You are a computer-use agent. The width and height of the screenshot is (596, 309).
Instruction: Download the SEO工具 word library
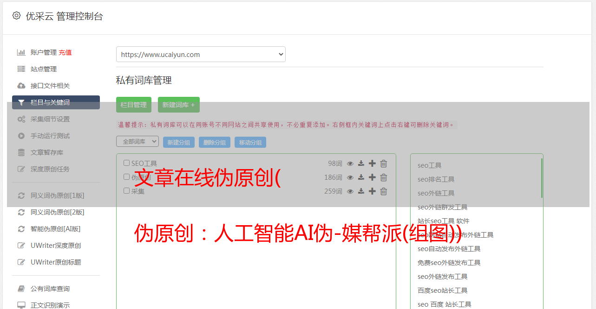coord(361,164)
